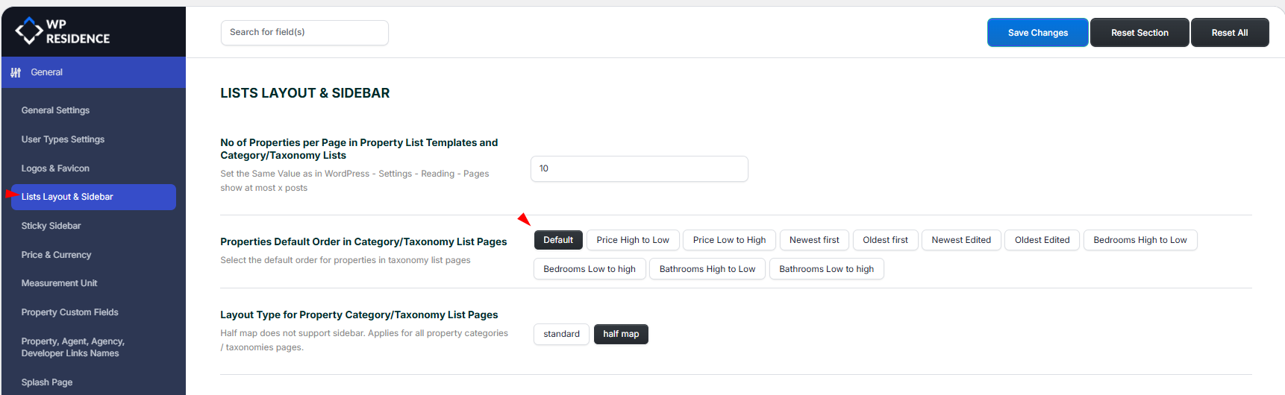Navigate to Price & Currency settings
The width and height of the screenshot is (1285, 395).
(x=56, y=255)
